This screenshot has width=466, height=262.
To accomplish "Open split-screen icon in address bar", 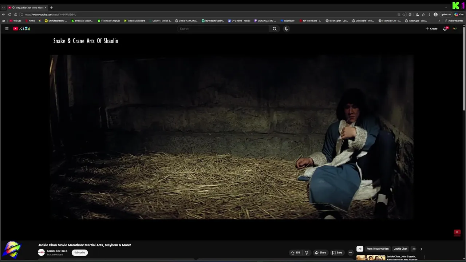I will click(399, 15).
